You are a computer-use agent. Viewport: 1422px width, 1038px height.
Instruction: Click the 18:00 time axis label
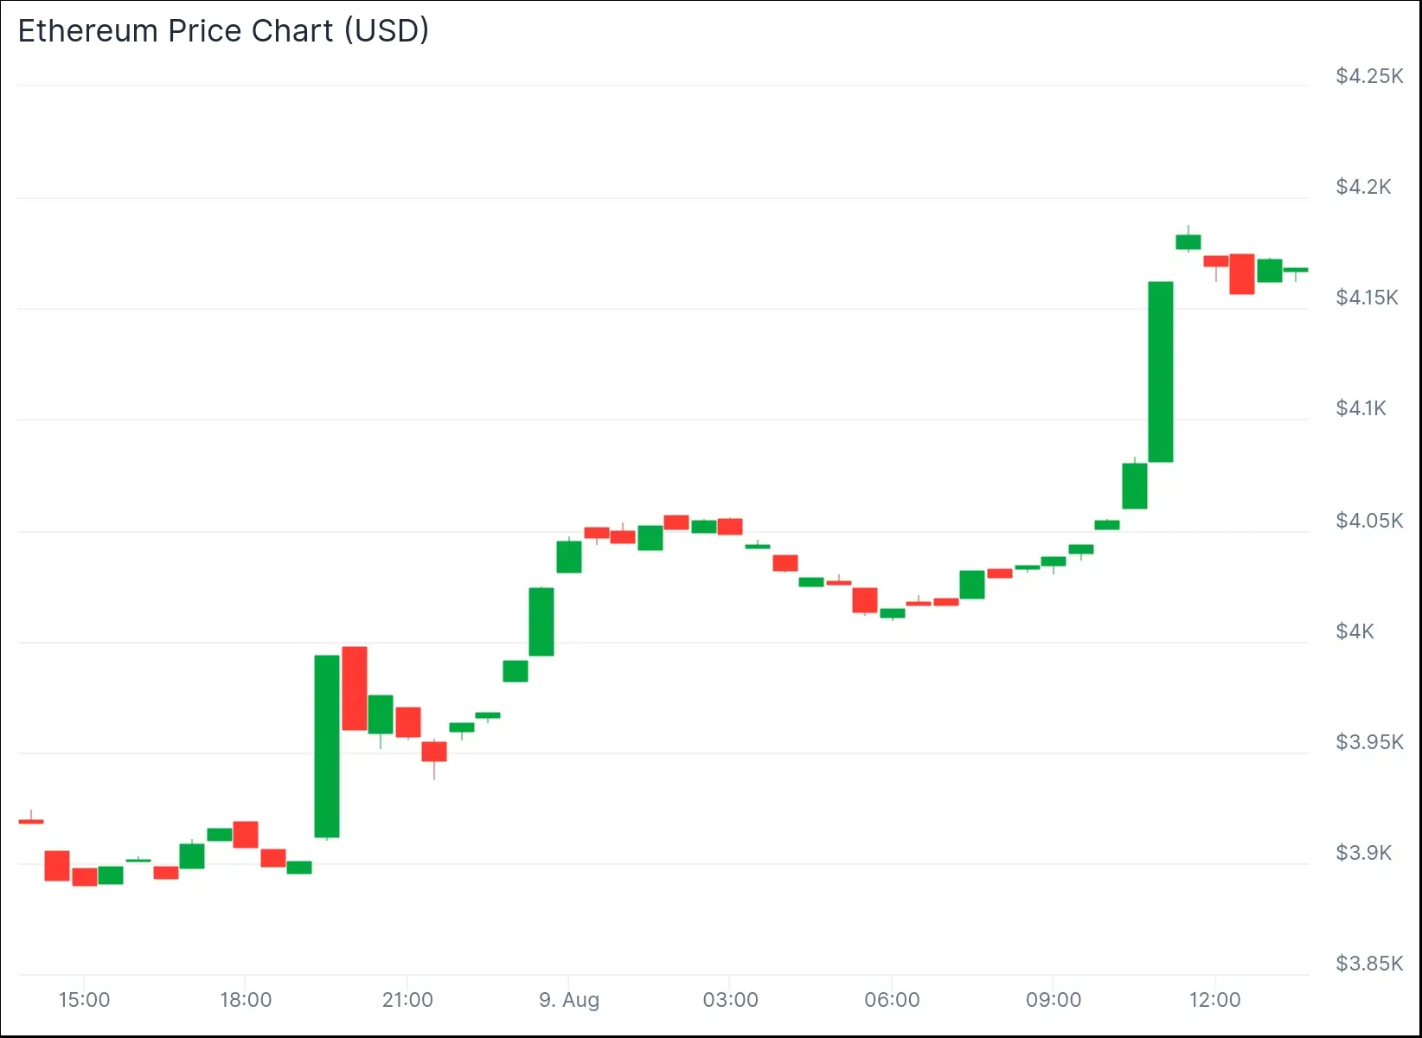point(246,1000)
